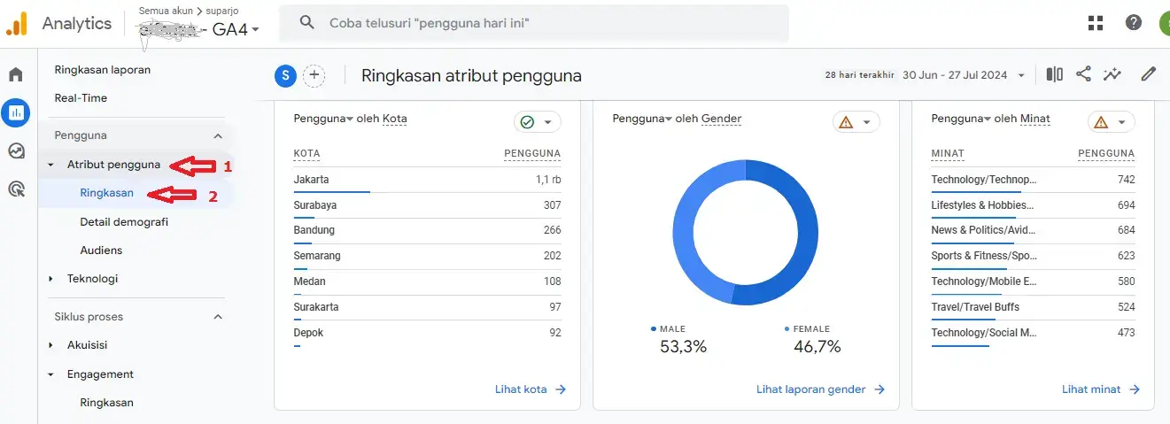Expand the Akuisisi tree node

pyautogui.click(x=50, y=345)
